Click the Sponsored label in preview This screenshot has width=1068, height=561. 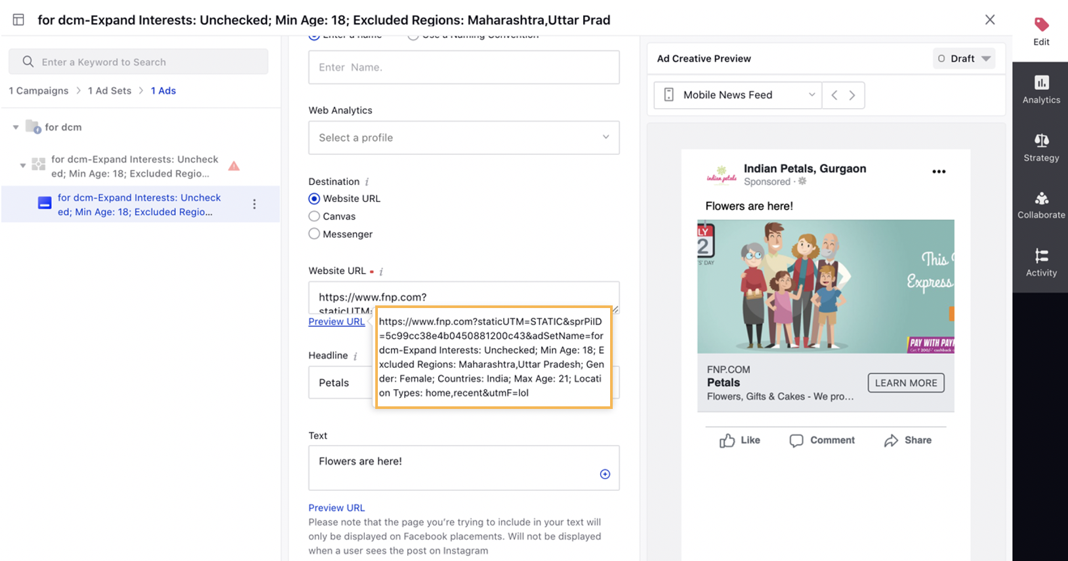click(767, 182)
